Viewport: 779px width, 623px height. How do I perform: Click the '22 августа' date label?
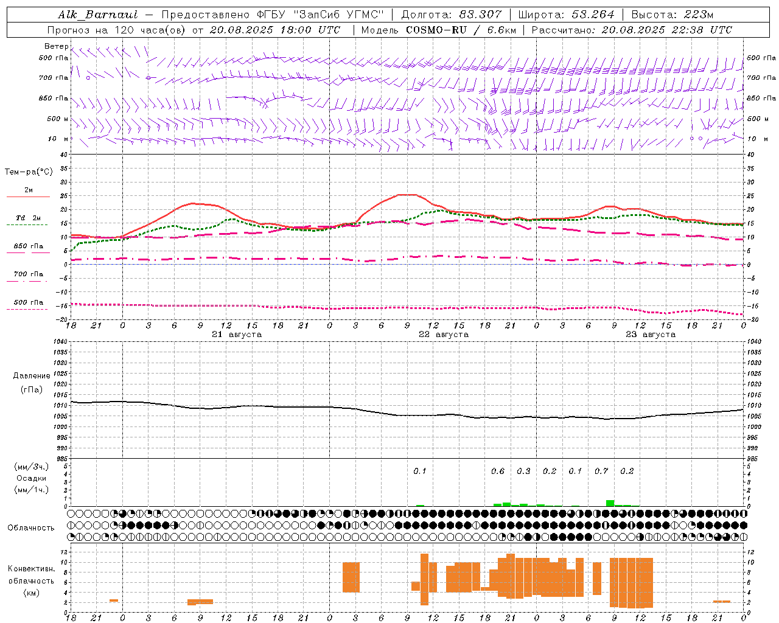point(443,335)
